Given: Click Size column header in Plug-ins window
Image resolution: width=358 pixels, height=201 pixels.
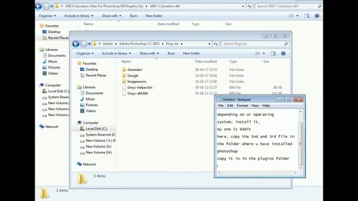Looking at the screenshot, I should click(x=266, y=61).
